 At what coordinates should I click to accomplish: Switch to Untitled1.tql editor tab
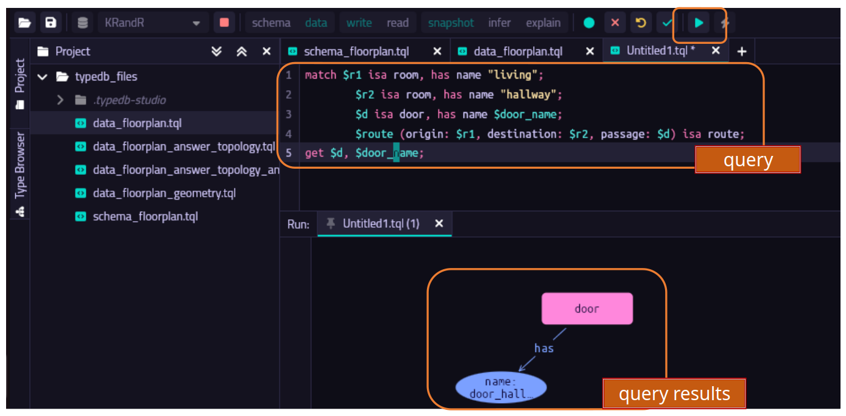pyautogui.click(x=661, y=51)
